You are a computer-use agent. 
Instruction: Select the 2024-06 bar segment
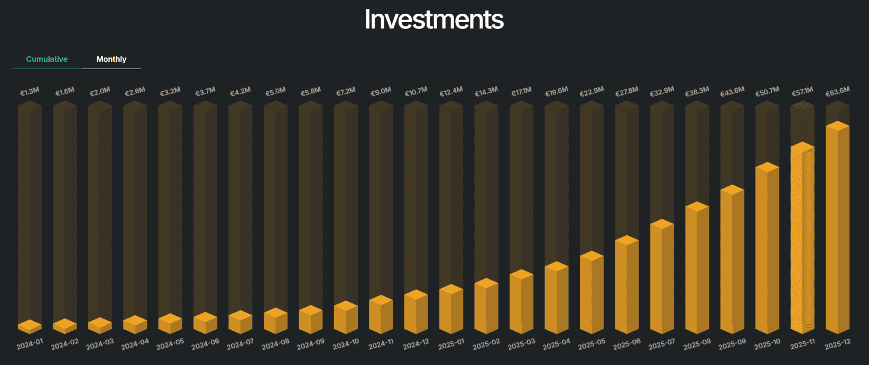[x=205, y=323]
